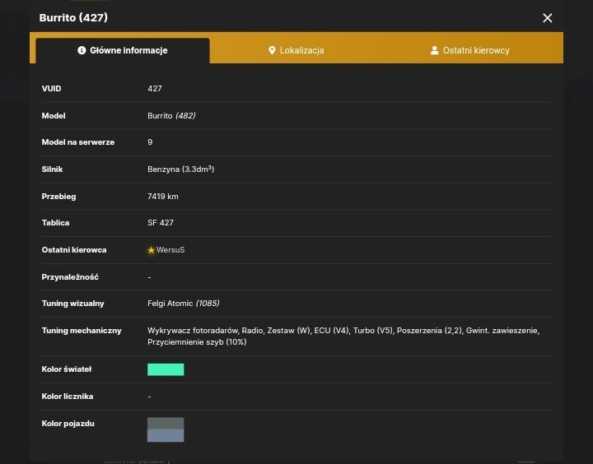Click the Tuning wizualny label
The image size is (593, 464).
(73, 304)
